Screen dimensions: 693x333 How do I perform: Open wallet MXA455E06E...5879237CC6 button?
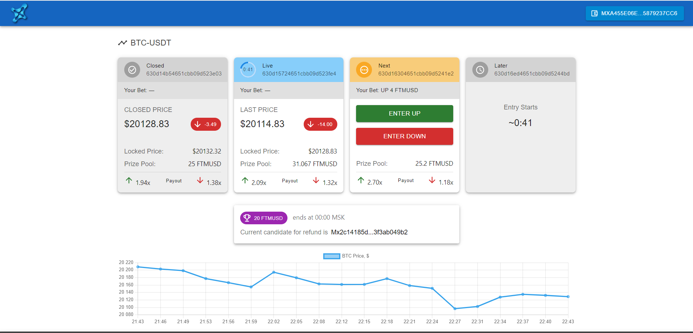634,13
